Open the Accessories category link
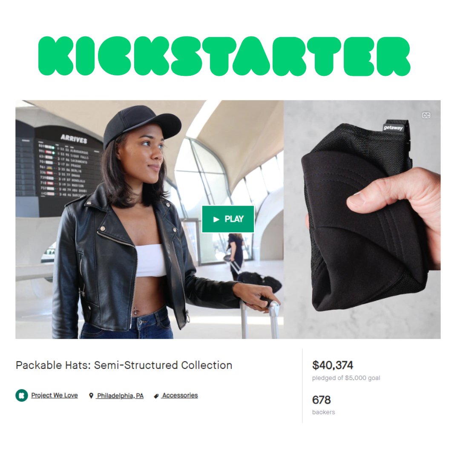 pos(180,395)
